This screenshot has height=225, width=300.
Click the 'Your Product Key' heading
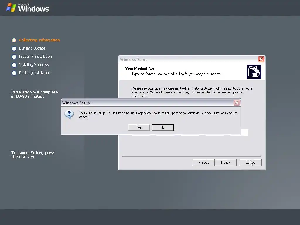(140, 69)
